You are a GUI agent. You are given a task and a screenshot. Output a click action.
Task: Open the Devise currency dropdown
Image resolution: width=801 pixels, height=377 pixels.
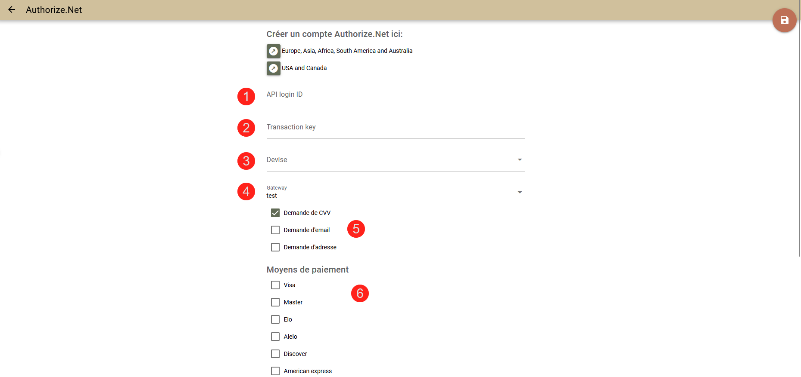coord(396,160)
